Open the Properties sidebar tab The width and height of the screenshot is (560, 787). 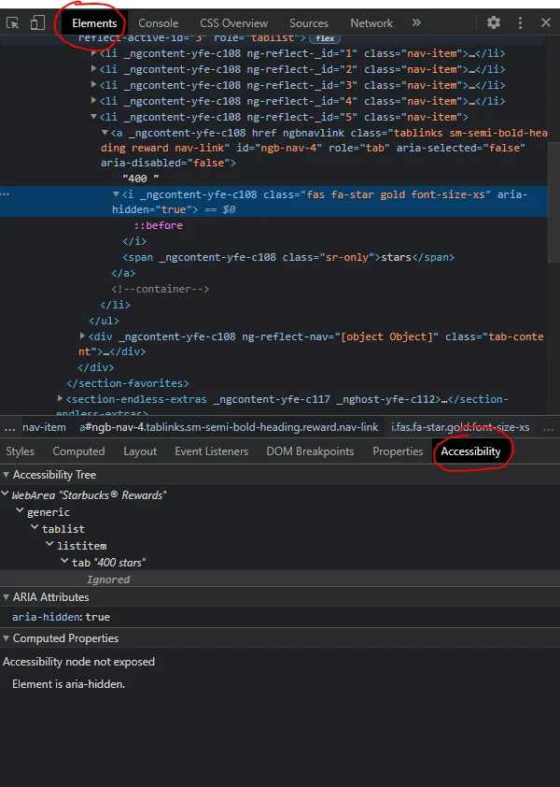(x=398, y=451)
